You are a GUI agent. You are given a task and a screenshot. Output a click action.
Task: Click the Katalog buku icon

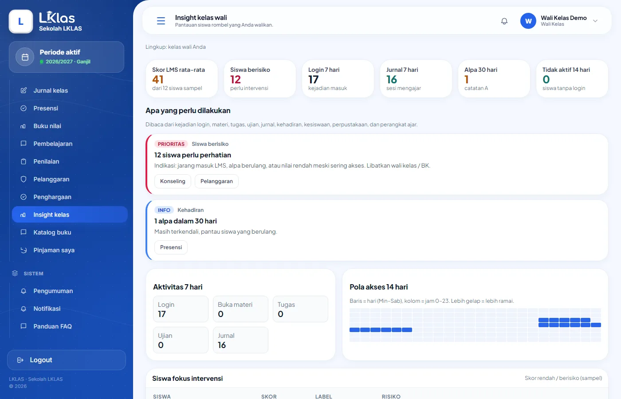[x=24, y=232]
